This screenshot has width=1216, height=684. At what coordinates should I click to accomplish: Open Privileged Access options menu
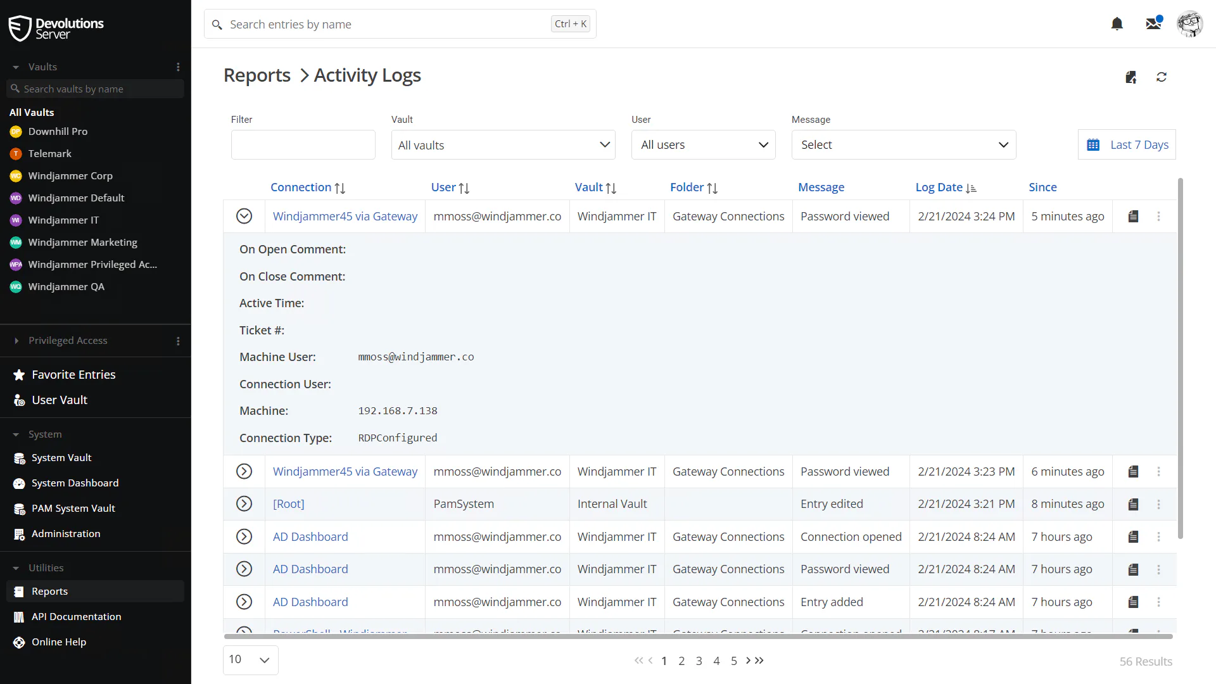pyautogui.click(x=178, y=341)
